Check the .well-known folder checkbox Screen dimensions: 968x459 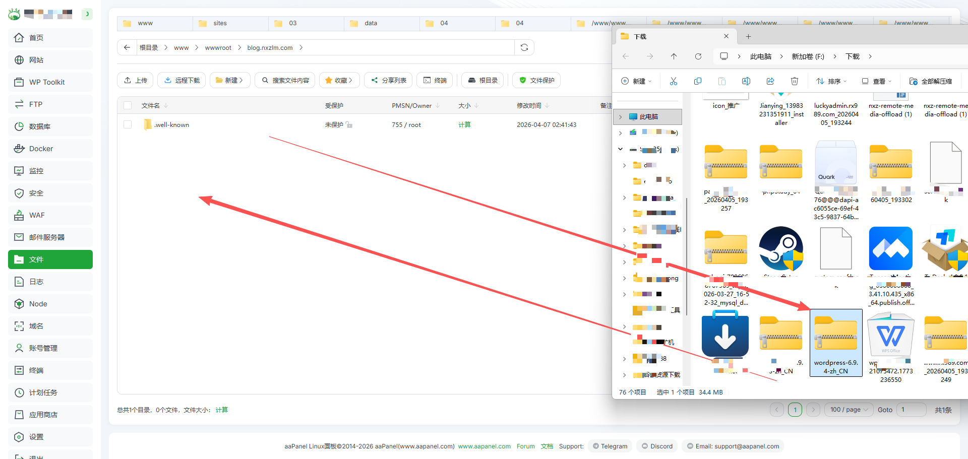128,124
